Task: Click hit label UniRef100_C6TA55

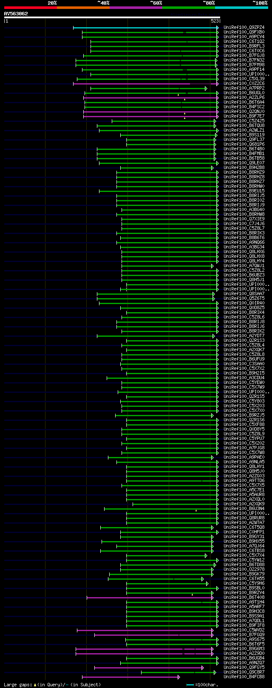Action: pyautogui.click(x=244, y=579)
